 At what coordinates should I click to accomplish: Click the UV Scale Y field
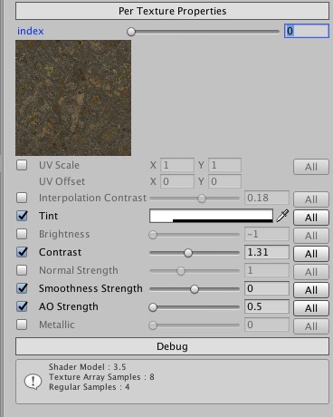(224, 165)
